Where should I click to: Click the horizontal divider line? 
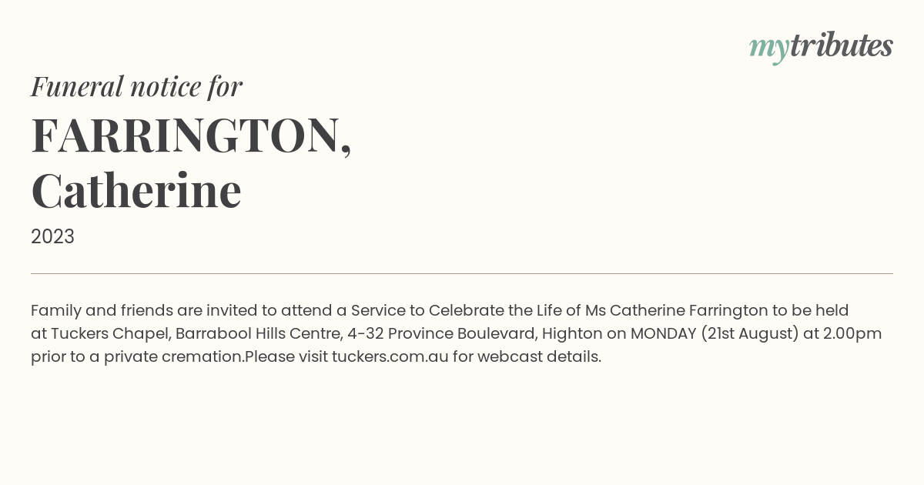pos(462,273)
